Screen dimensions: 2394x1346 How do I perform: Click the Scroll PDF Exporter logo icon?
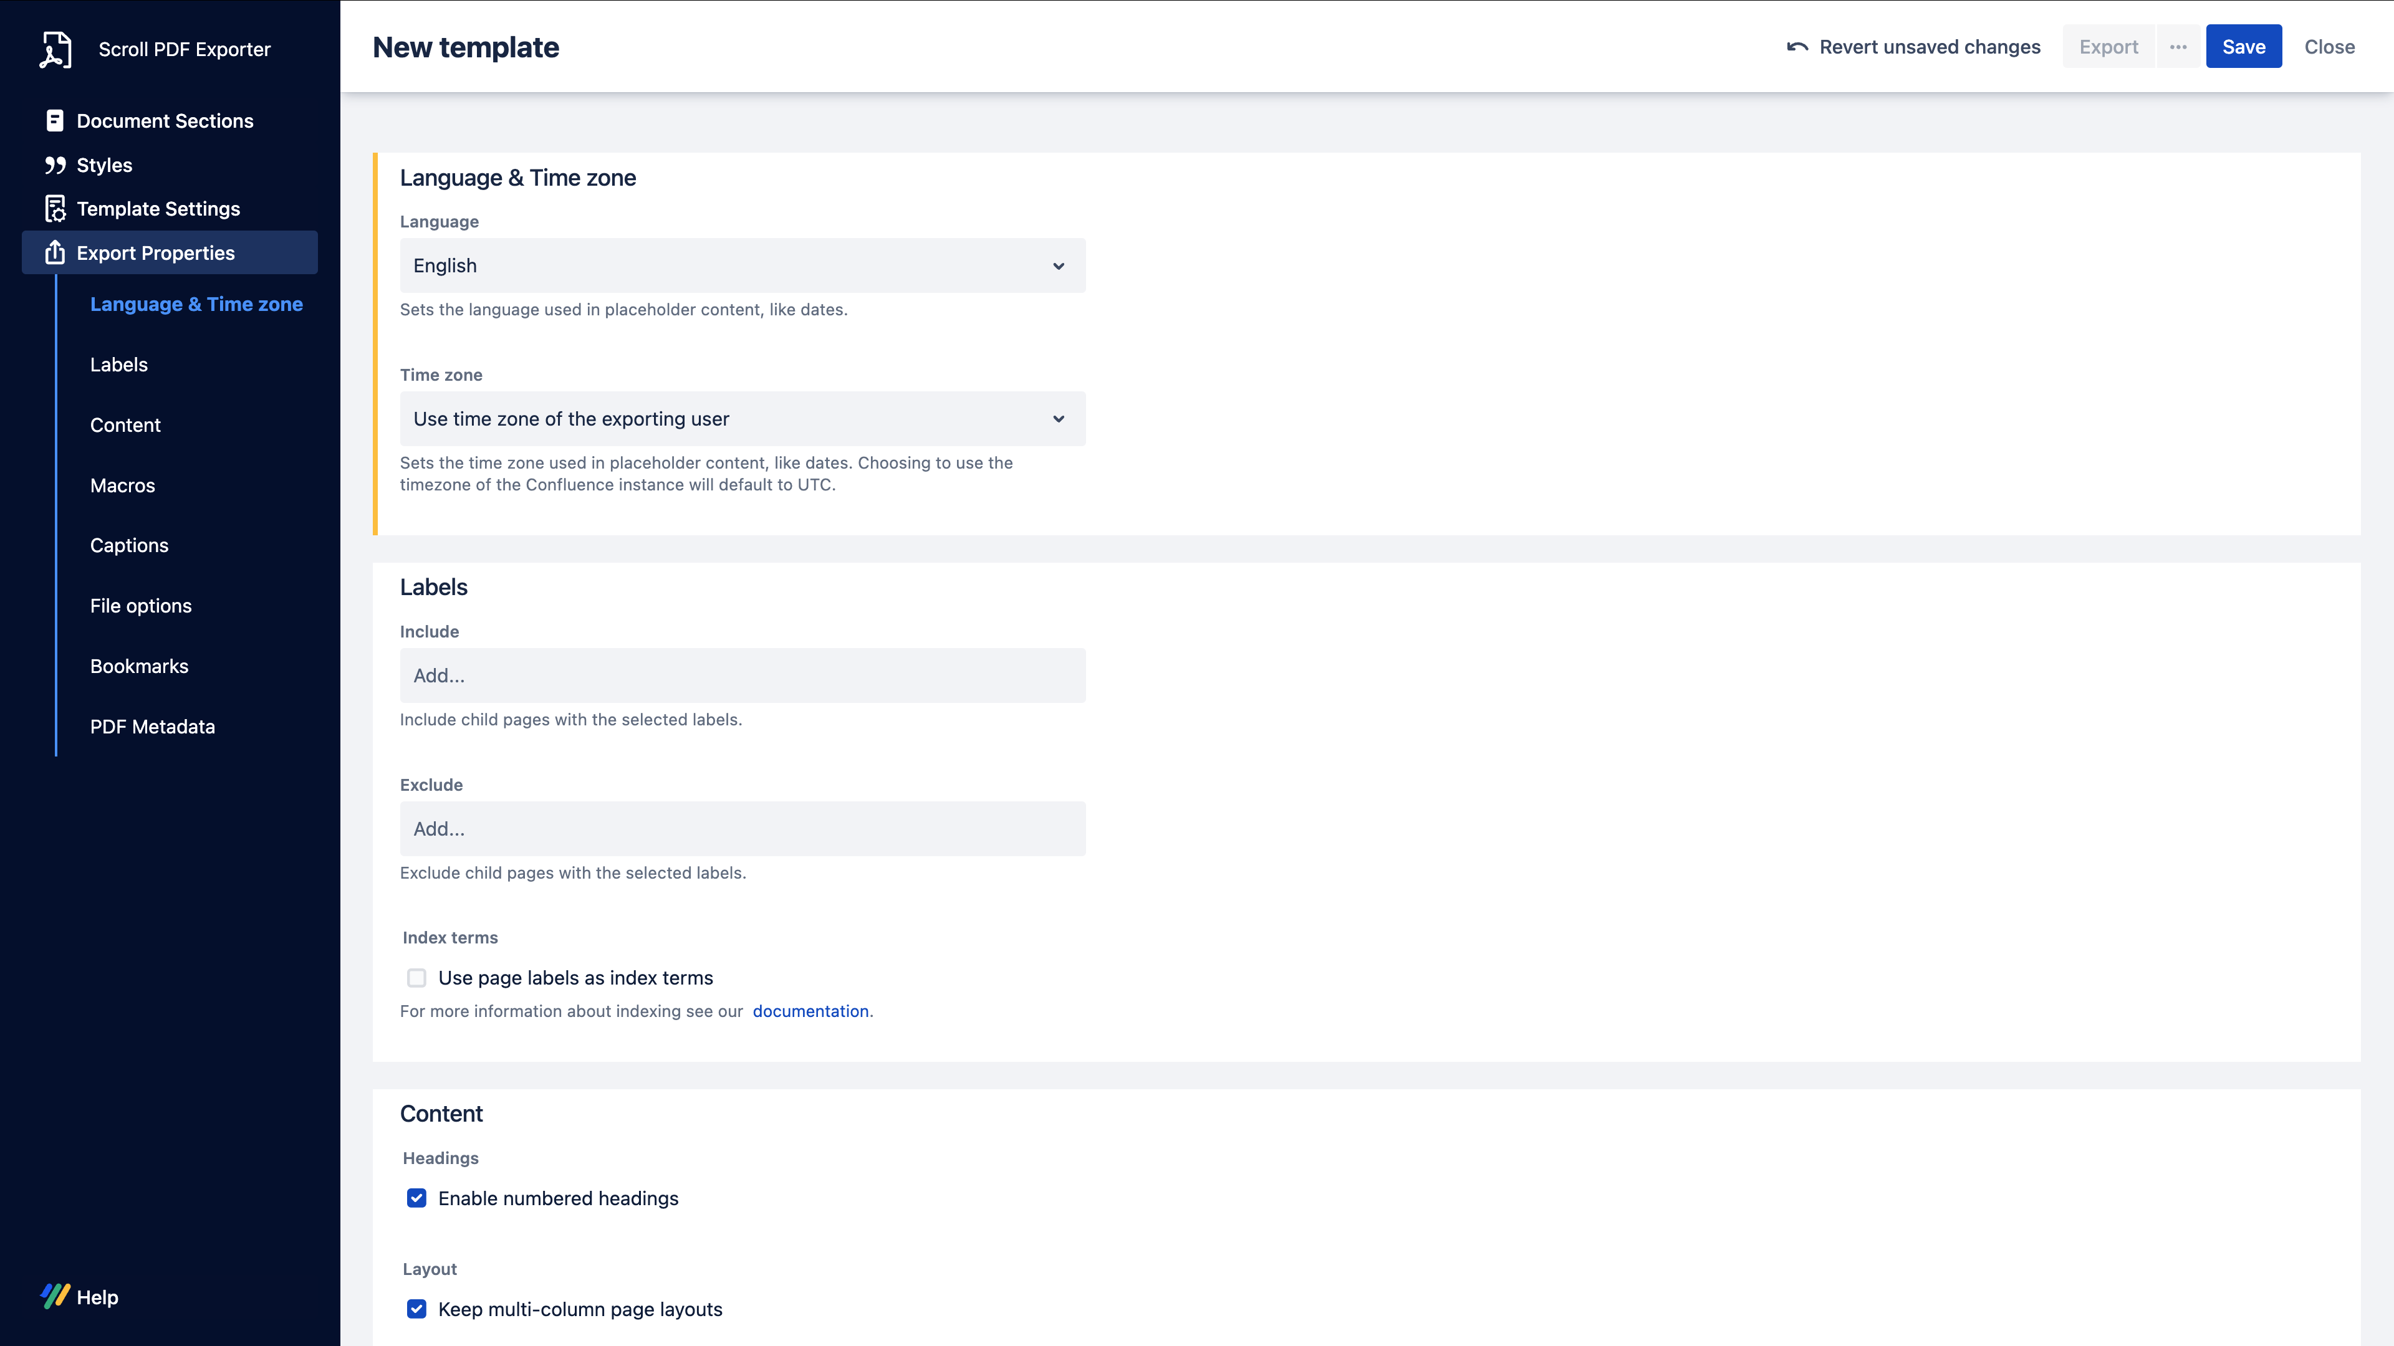point(55,49)
